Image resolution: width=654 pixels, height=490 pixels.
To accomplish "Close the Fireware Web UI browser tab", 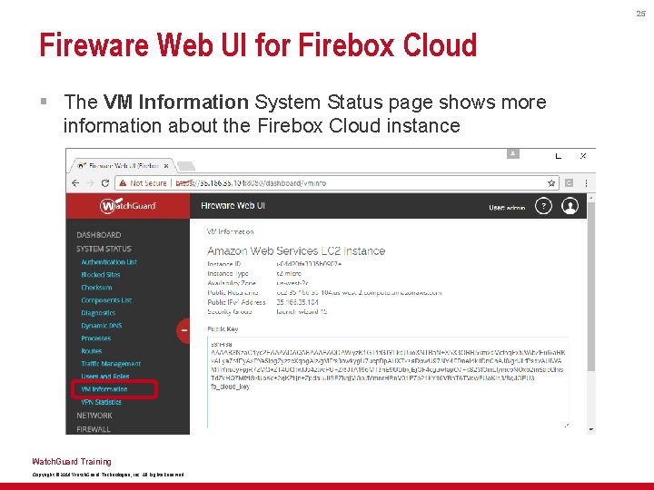I will click(166, 166).
